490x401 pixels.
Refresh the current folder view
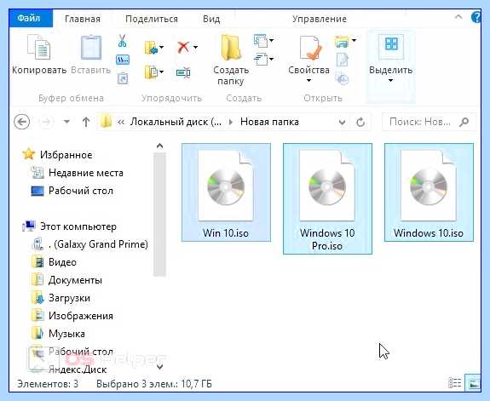pyautogui.click(x=360, y=122)
